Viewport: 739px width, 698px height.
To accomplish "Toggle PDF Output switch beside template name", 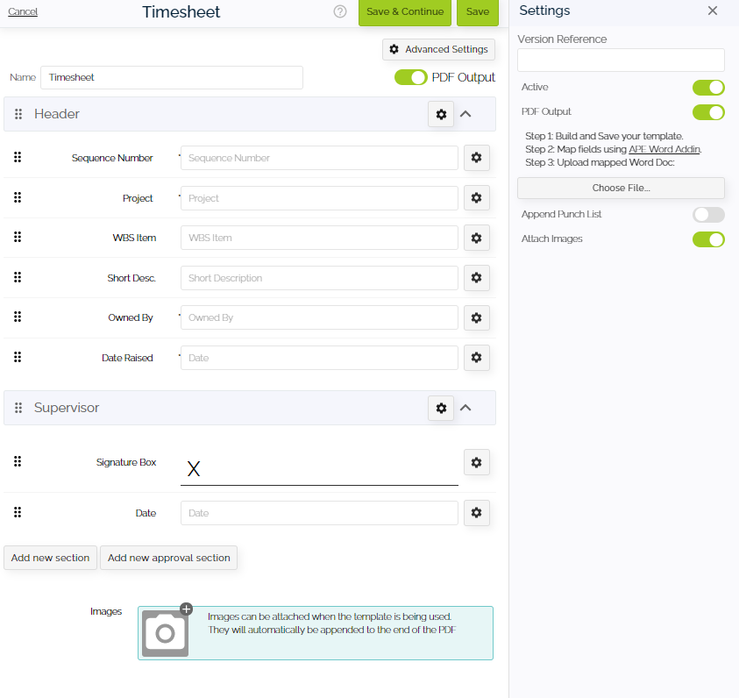I will pyautogui.click(x=410, y=77).
